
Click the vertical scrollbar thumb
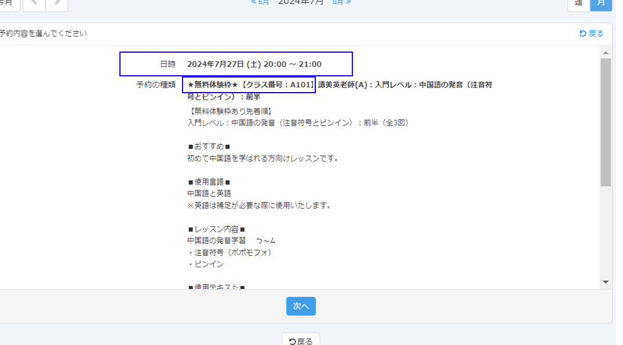(x=606, y=122)
